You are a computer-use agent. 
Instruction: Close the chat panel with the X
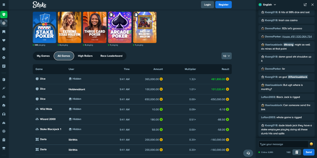coord(312,4)
